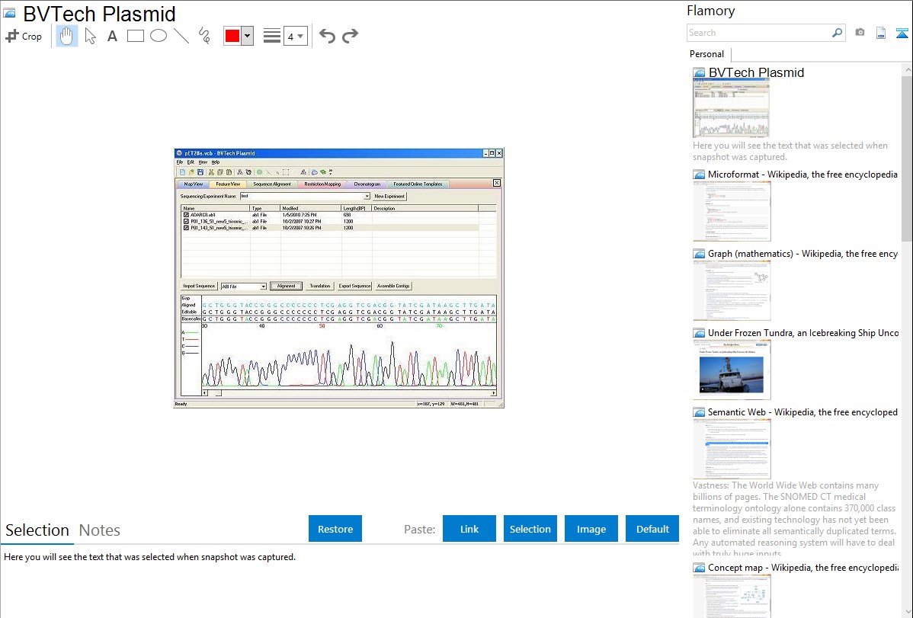The image size is (913, 618).
Task: Click the camera capture icon
Action: coord(860,33)
